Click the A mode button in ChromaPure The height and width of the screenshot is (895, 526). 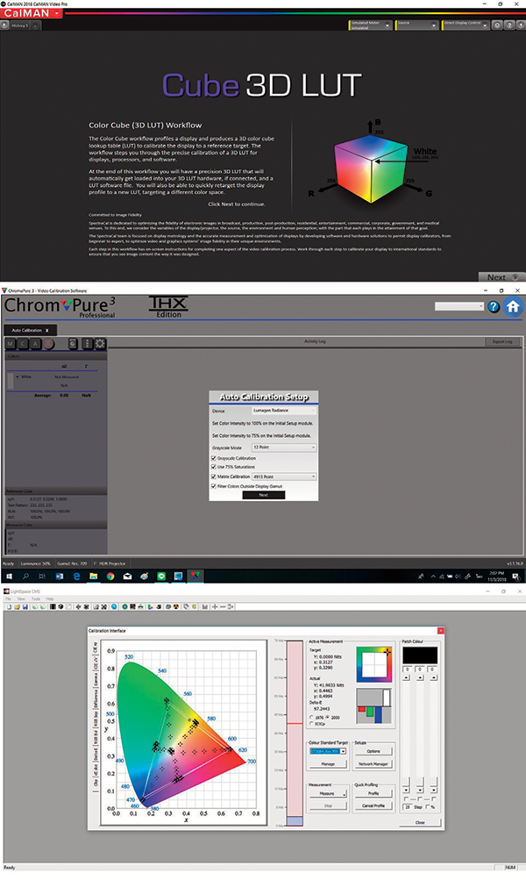(35, 344)
